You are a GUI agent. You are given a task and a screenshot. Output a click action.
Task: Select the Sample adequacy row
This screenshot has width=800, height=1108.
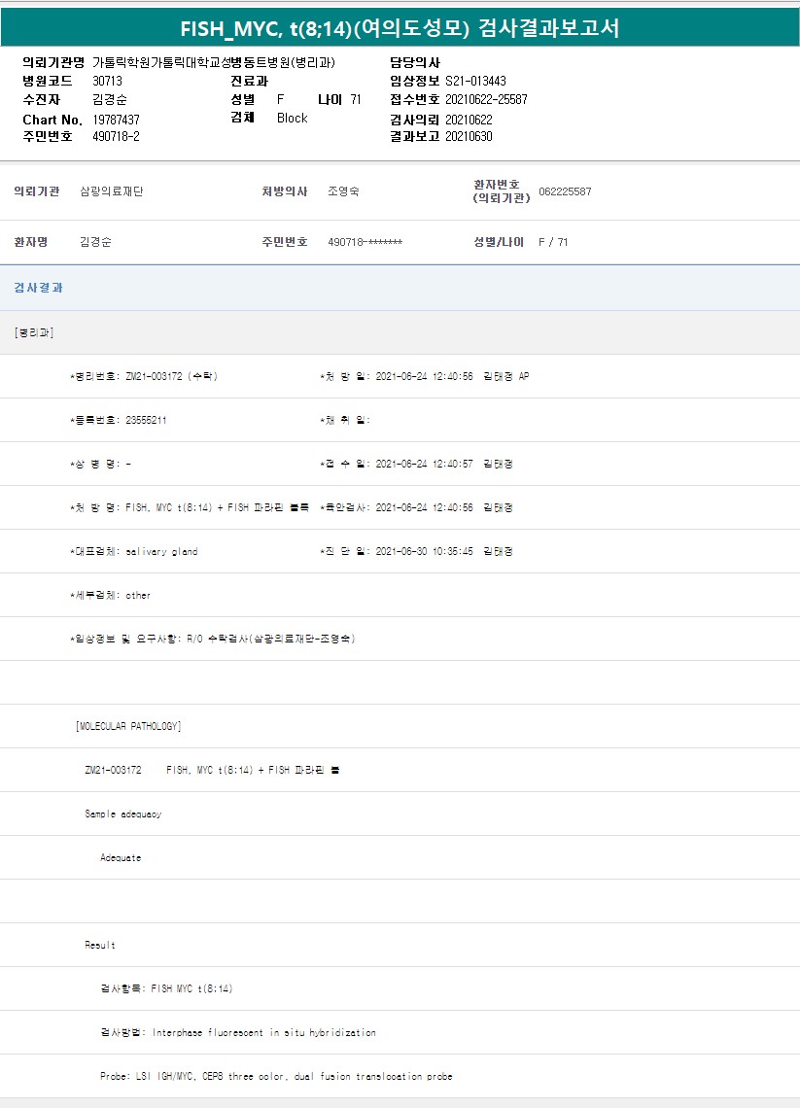(x=123, y=814)
